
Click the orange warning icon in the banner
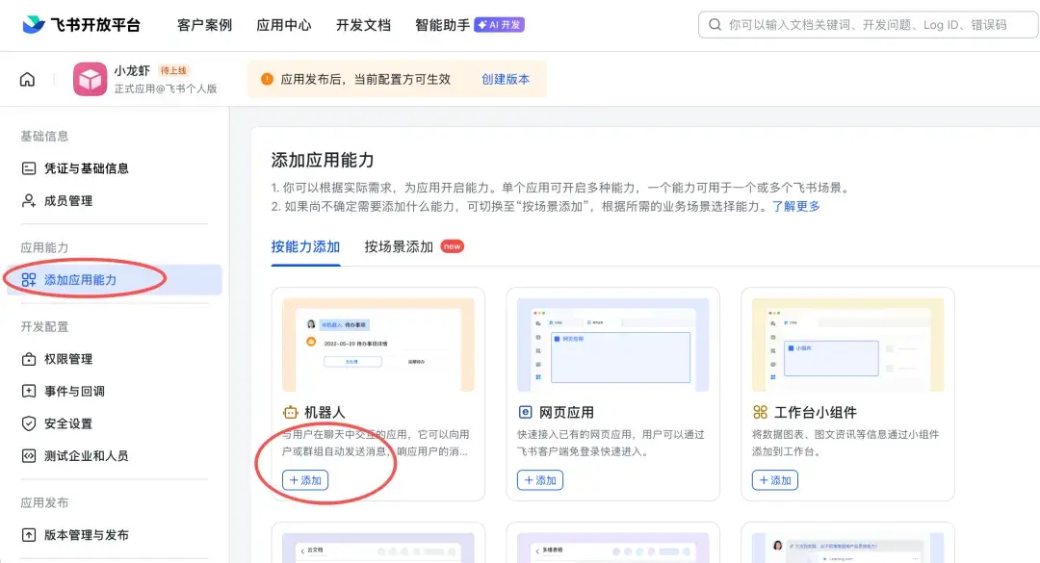[x=267, y=79]
